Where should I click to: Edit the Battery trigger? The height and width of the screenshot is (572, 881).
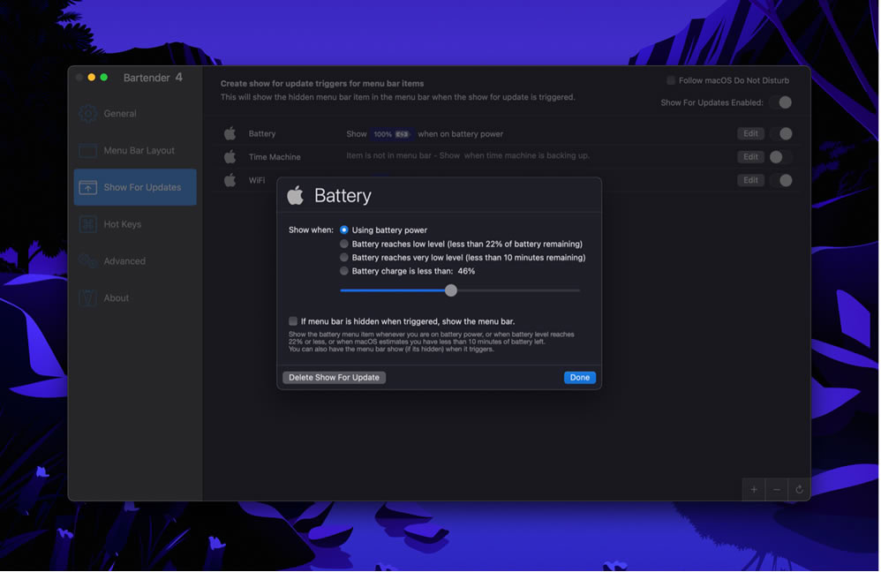click(750, 133)
